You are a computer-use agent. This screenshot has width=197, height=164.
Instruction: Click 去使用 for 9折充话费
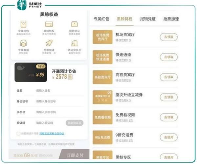tap(169, 137)
